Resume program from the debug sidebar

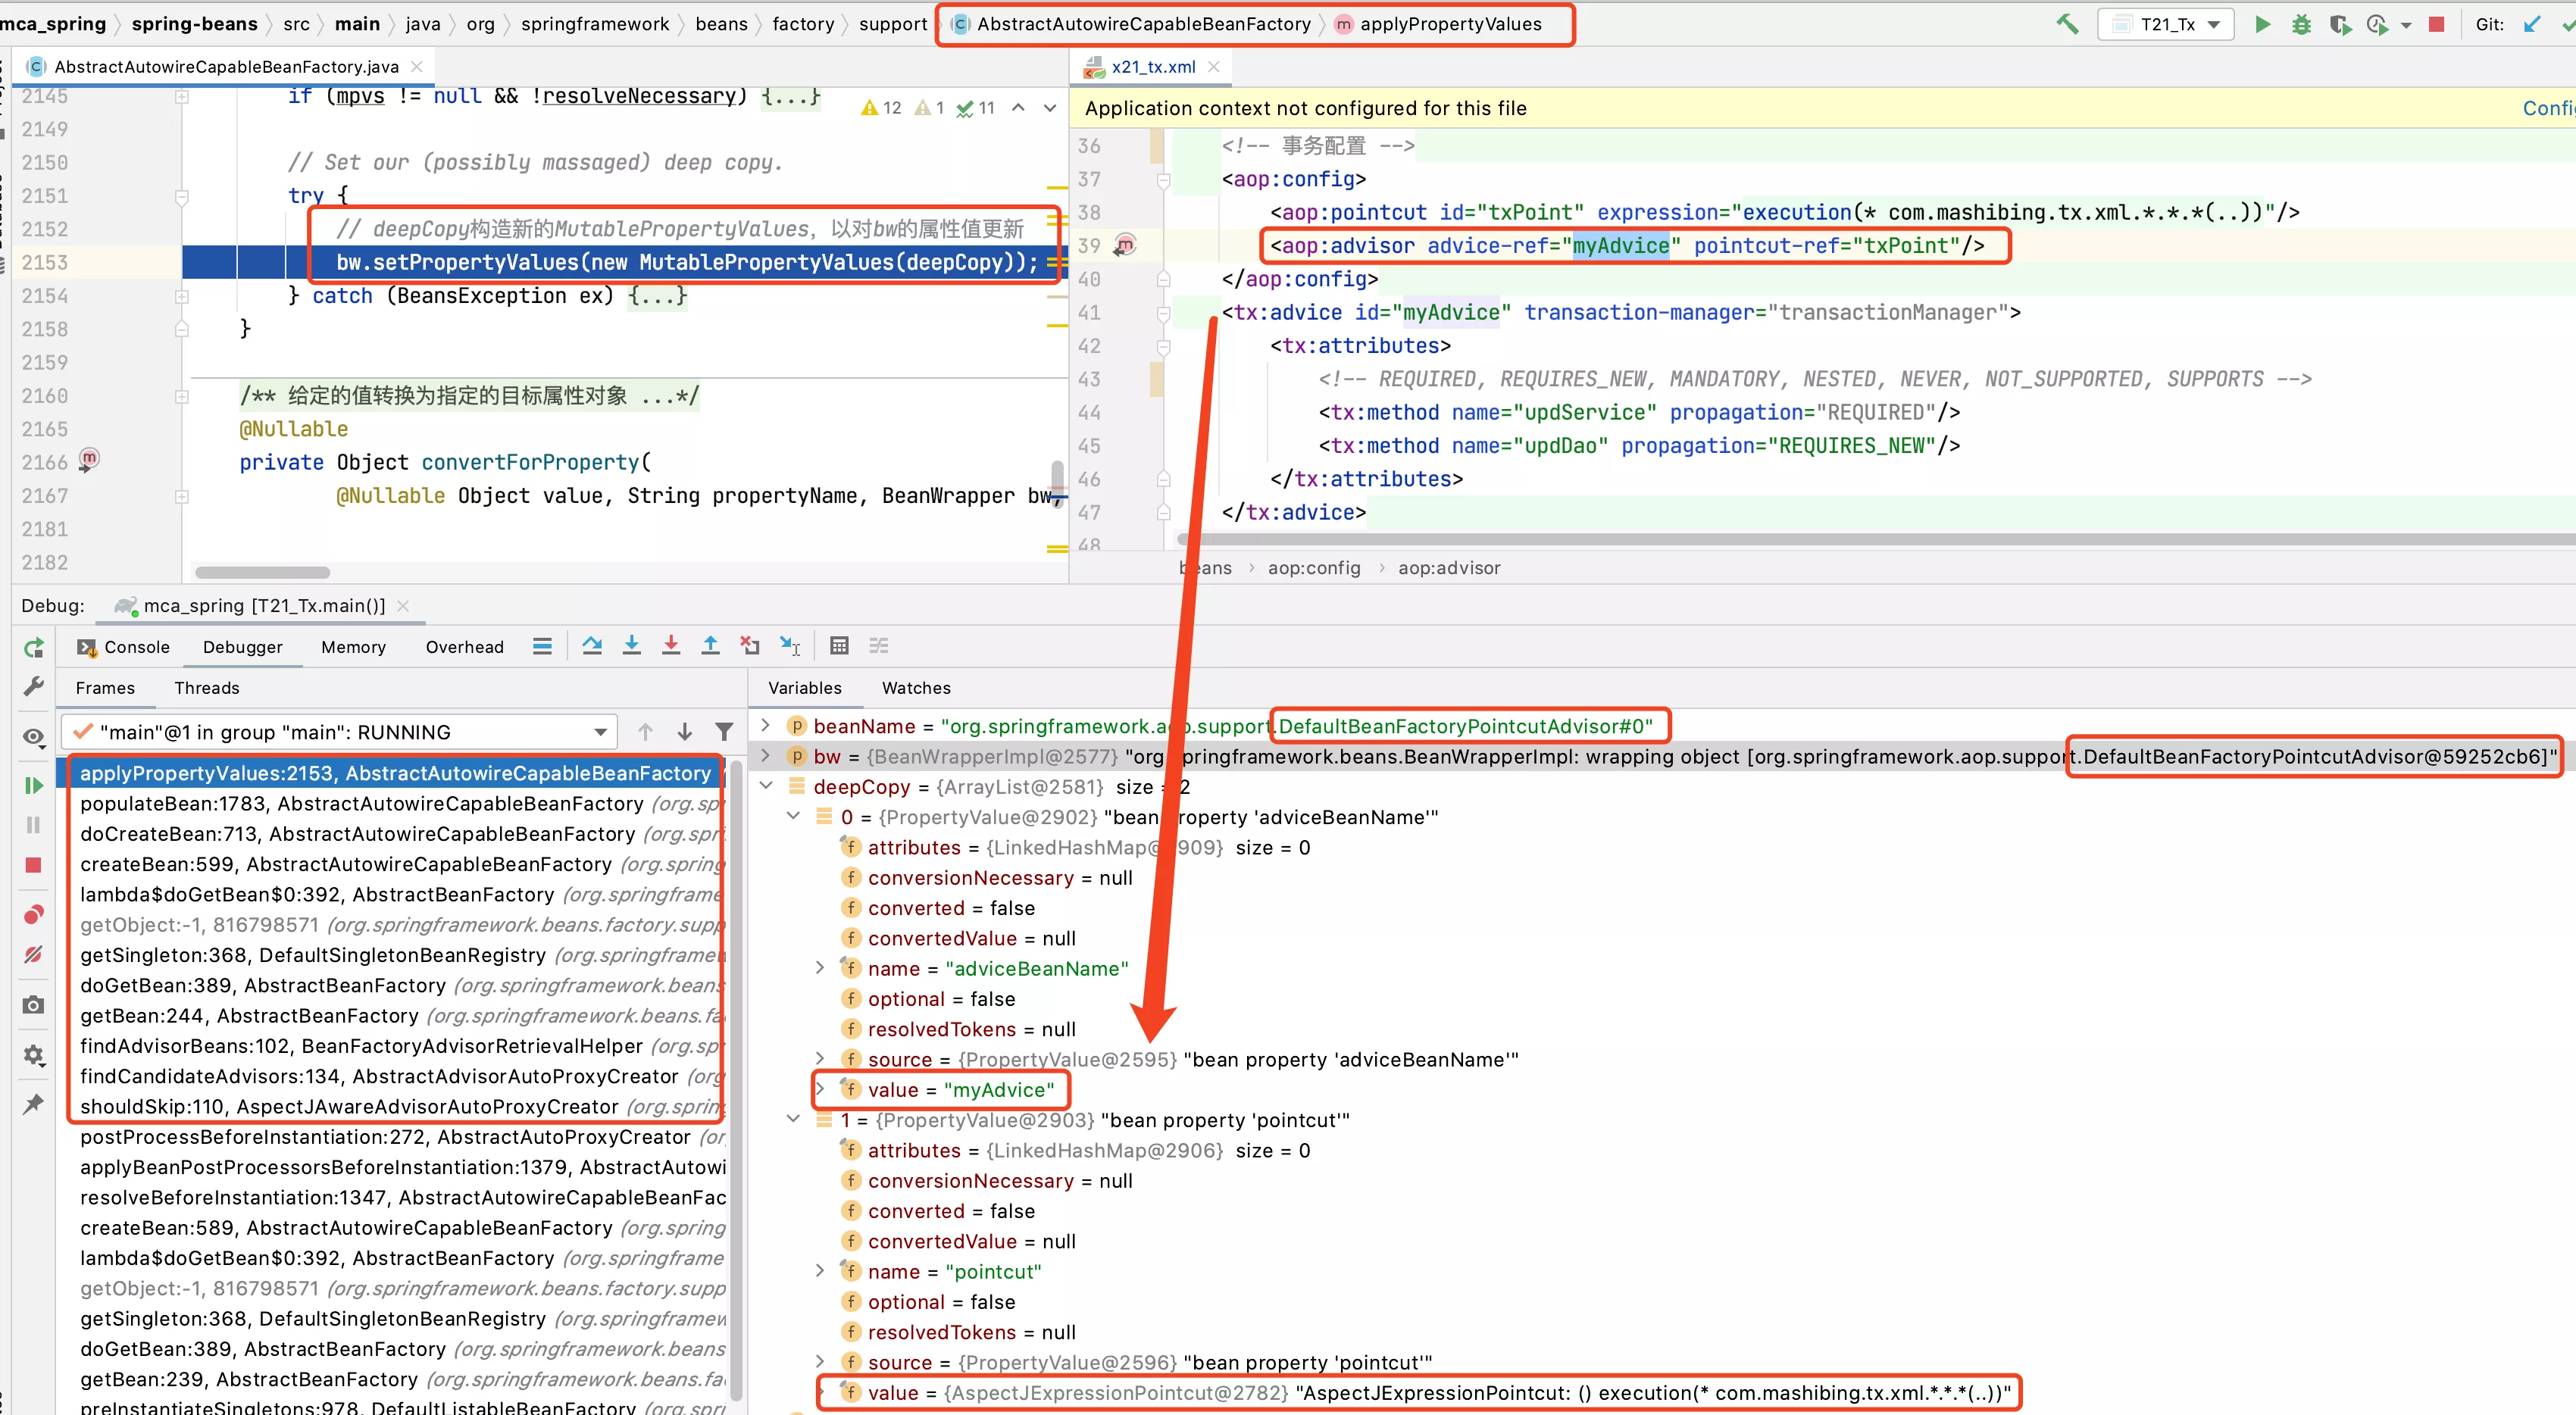pos(33,786)
